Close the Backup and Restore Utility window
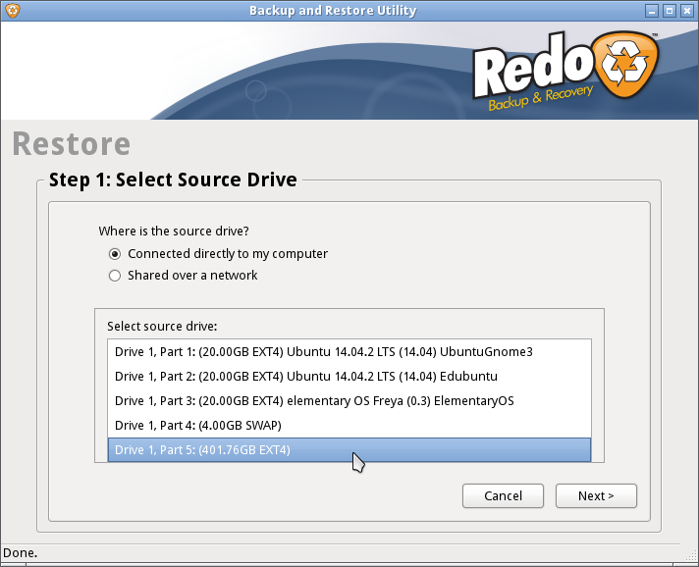This screenshot has width=699, height=567. point(687,11)
